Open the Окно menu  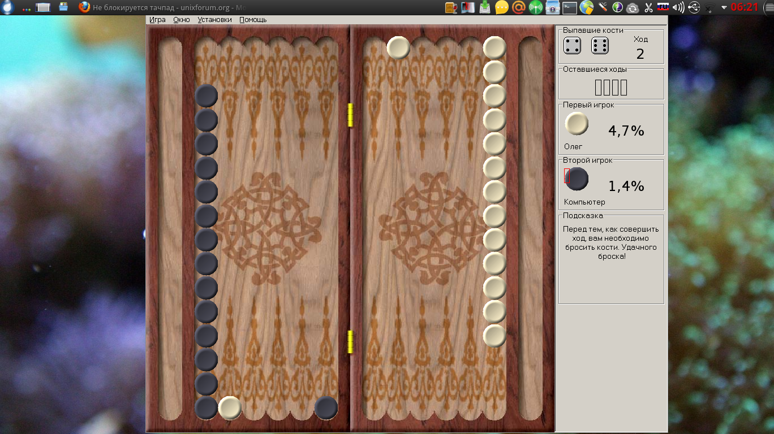[x=182, y=20]
